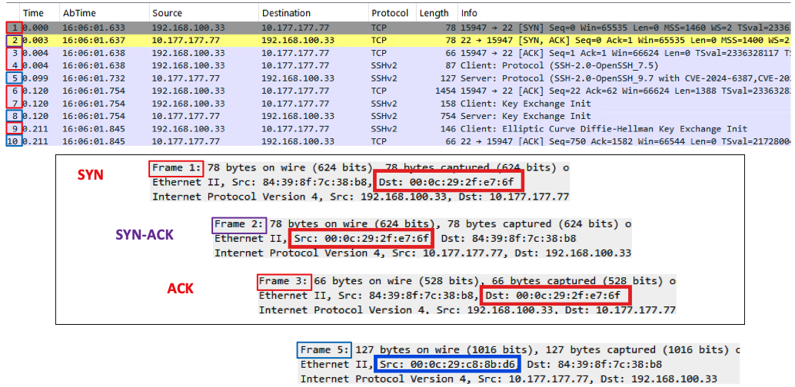Expand the Internet Protocol Version 4 line under Frame 5
This screenshot has width=795, height=387.
pyautogui.click(x=508, y=378)
